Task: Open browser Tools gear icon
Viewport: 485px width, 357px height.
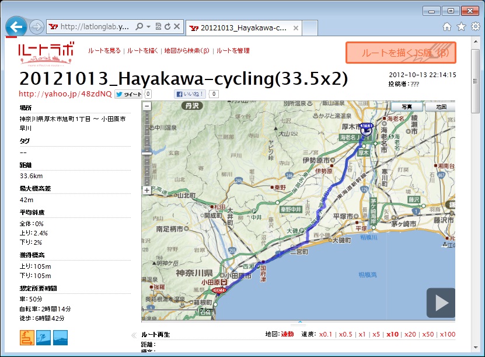Action: (x=476, y=27)
